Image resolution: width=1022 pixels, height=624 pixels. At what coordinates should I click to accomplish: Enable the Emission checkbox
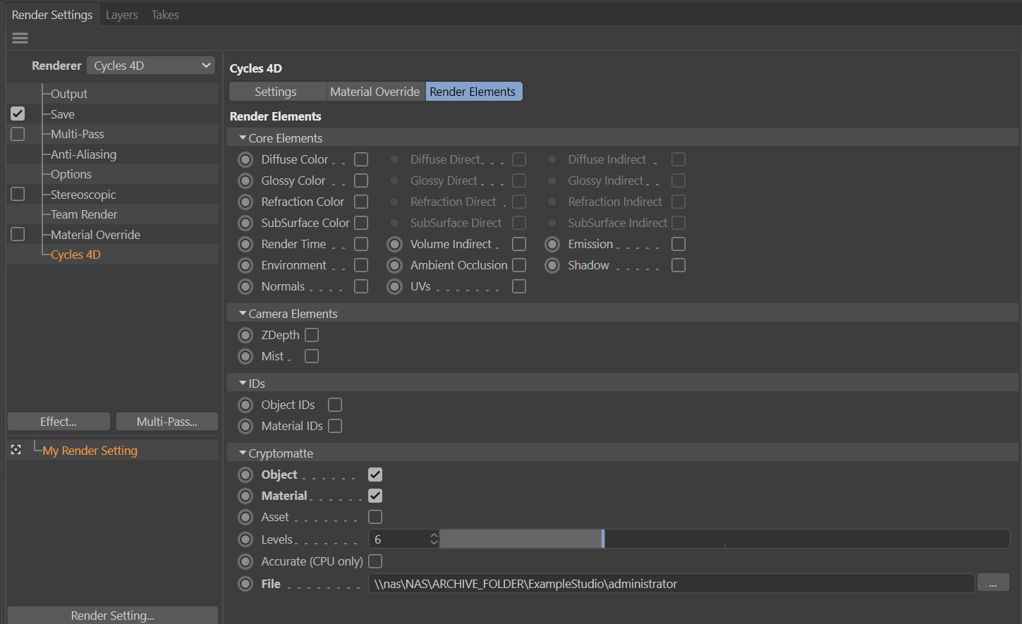[x=679, y=244]
